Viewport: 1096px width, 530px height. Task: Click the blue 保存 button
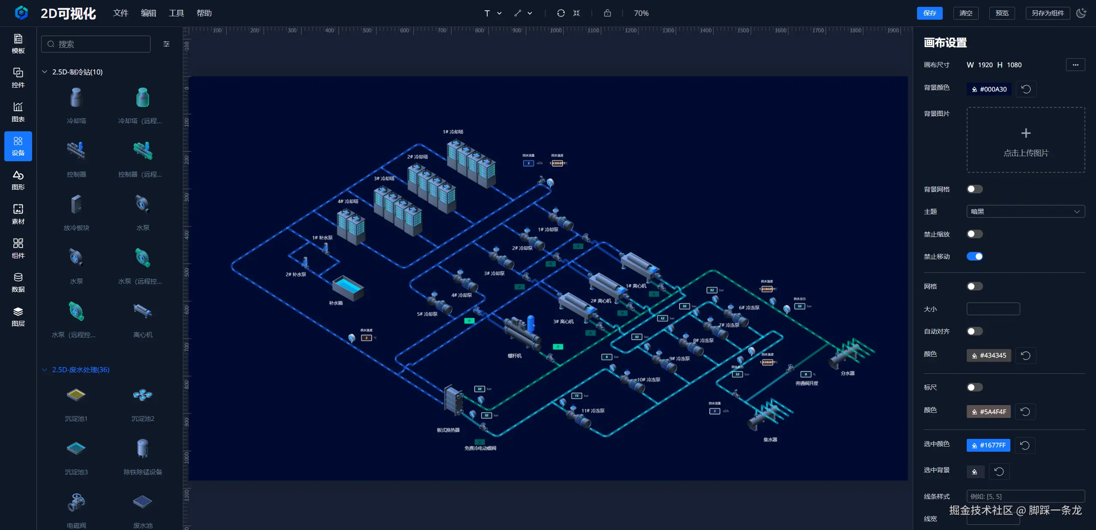point(929,13)
